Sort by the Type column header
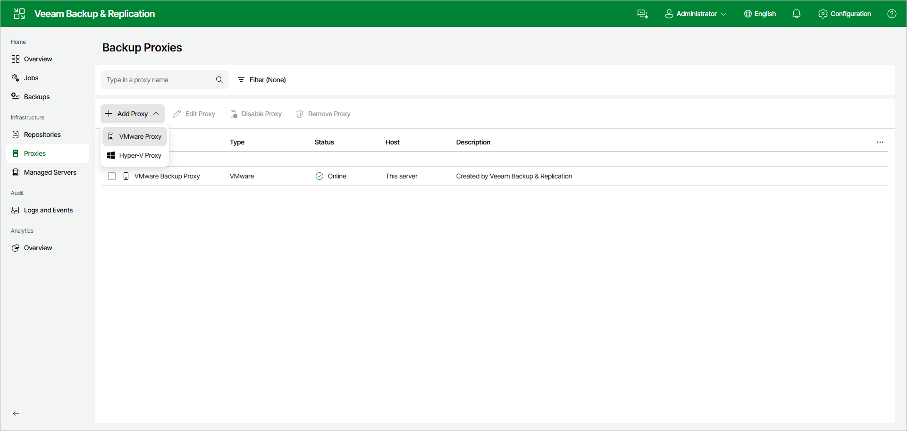907x431 pixels. tap(237, 142)
